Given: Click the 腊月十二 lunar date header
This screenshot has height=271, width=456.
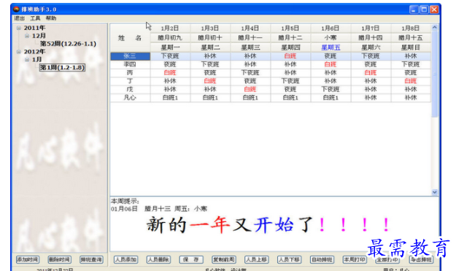Looking at the screenshot, I should coord(290,38).
